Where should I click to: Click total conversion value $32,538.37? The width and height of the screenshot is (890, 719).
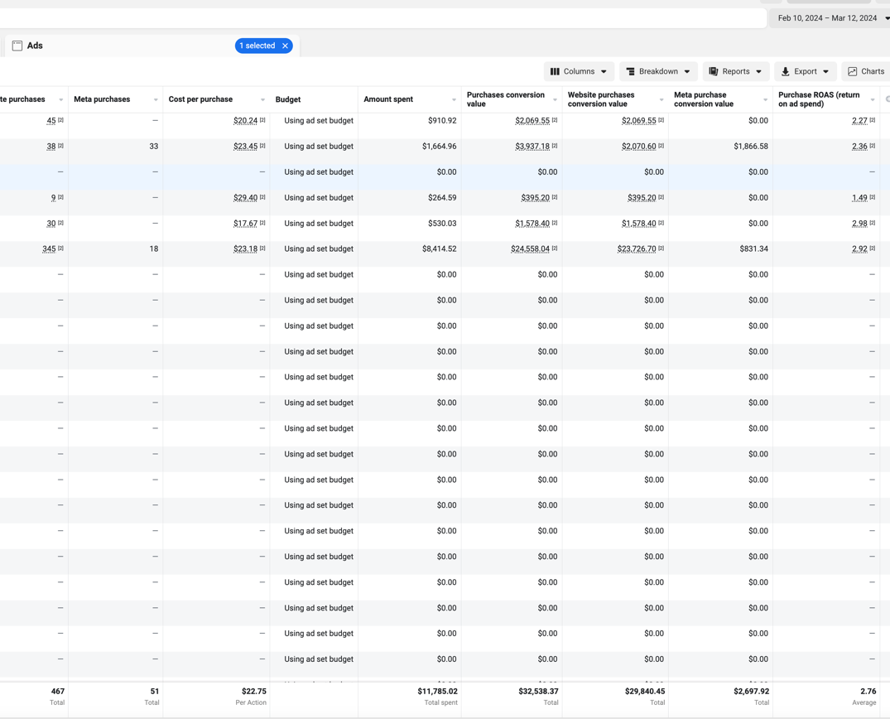538,691
